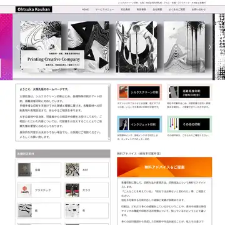Open the 会社概要 nav item
The width and height of the screenshot is (225, 225).
coord(157,9)
